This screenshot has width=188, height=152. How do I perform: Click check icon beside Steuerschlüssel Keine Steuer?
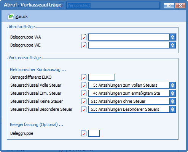pos(84,101)
